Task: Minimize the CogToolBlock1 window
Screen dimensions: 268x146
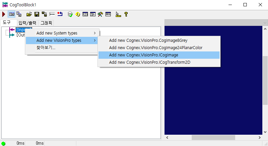Action: 230,5
